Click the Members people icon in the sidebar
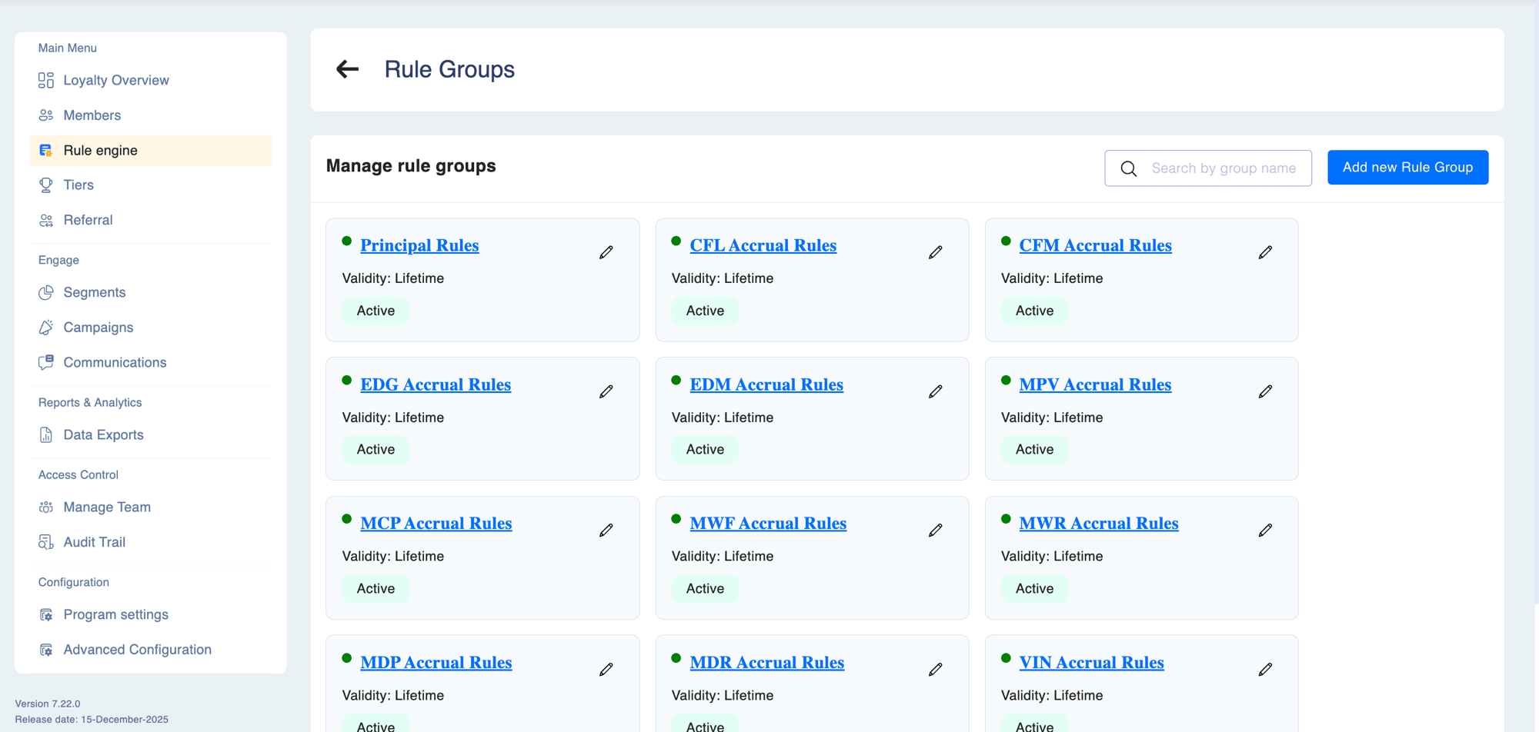Viewport: 1539px width, 732px height. click(x=46, y=115)
